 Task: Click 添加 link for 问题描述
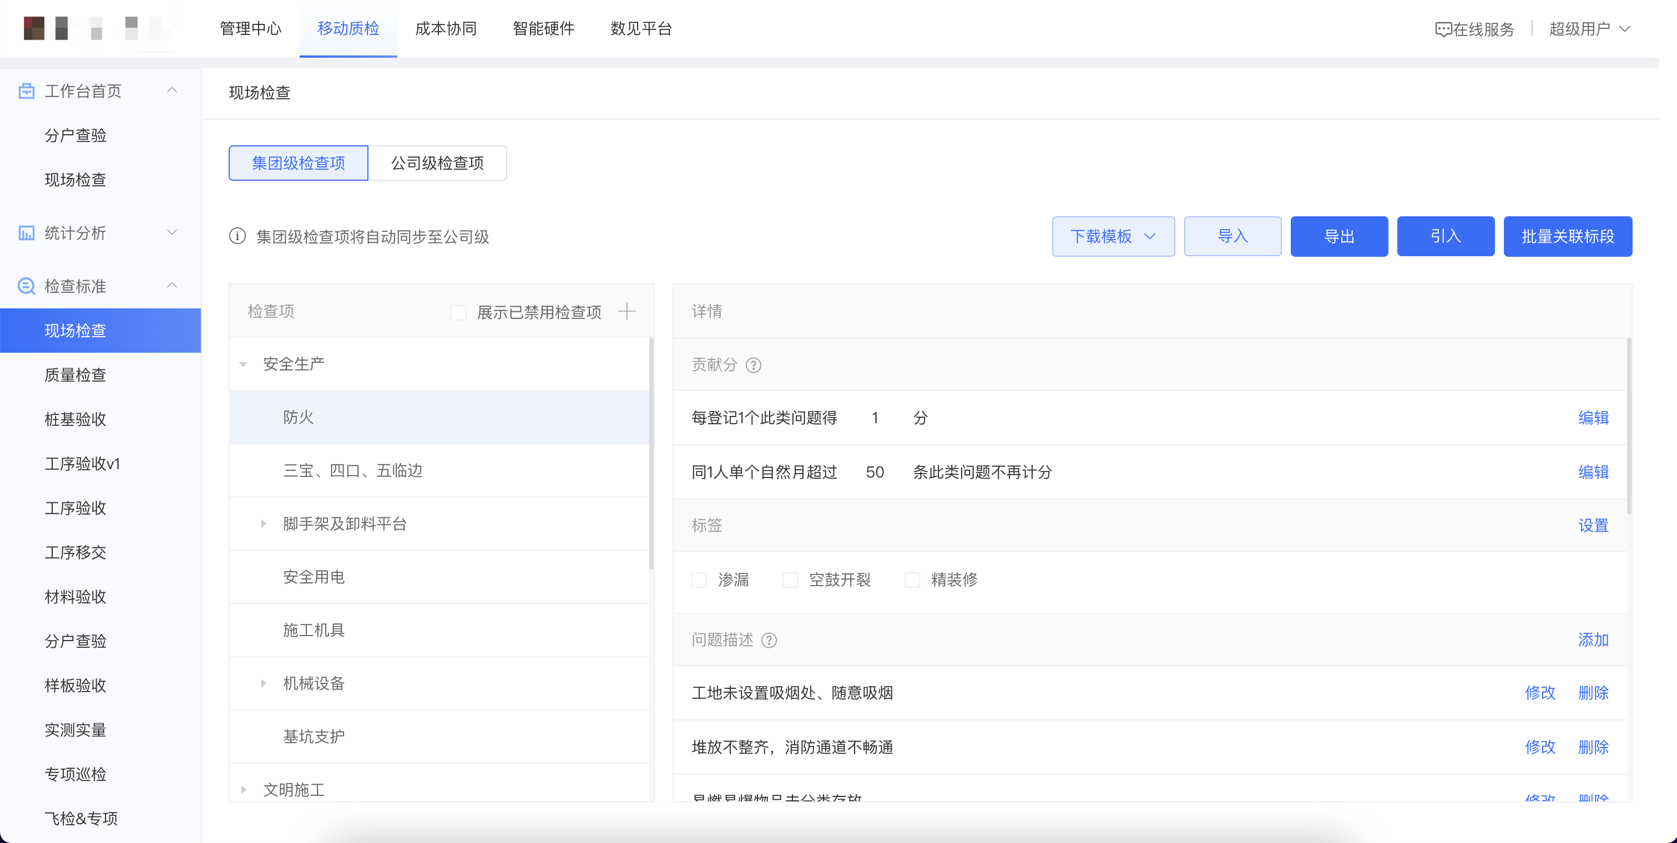(x=1593, y=640)
